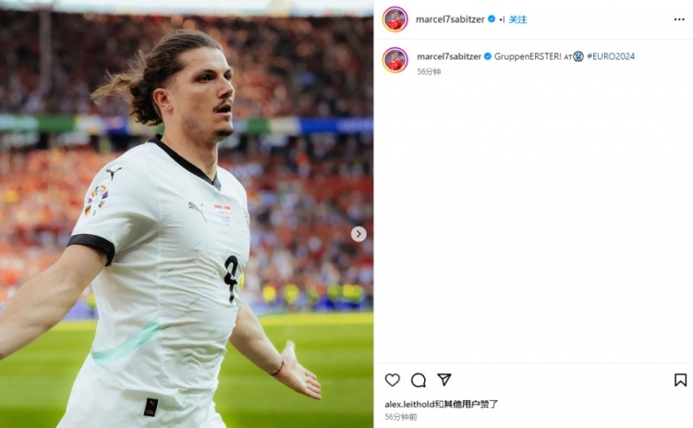This screenshot has height=428, width=693.
Task: Follow the account with 关注 button
Action: click(x=517, y=19)
